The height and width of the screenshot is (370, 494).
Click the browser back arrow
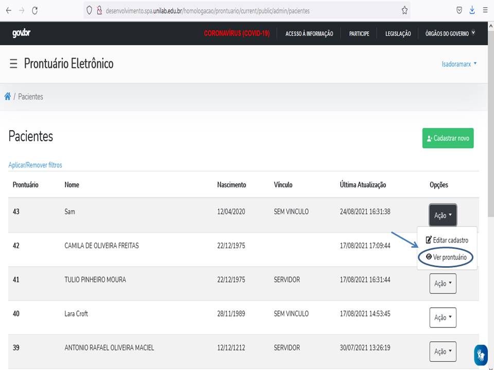[9, 10]
